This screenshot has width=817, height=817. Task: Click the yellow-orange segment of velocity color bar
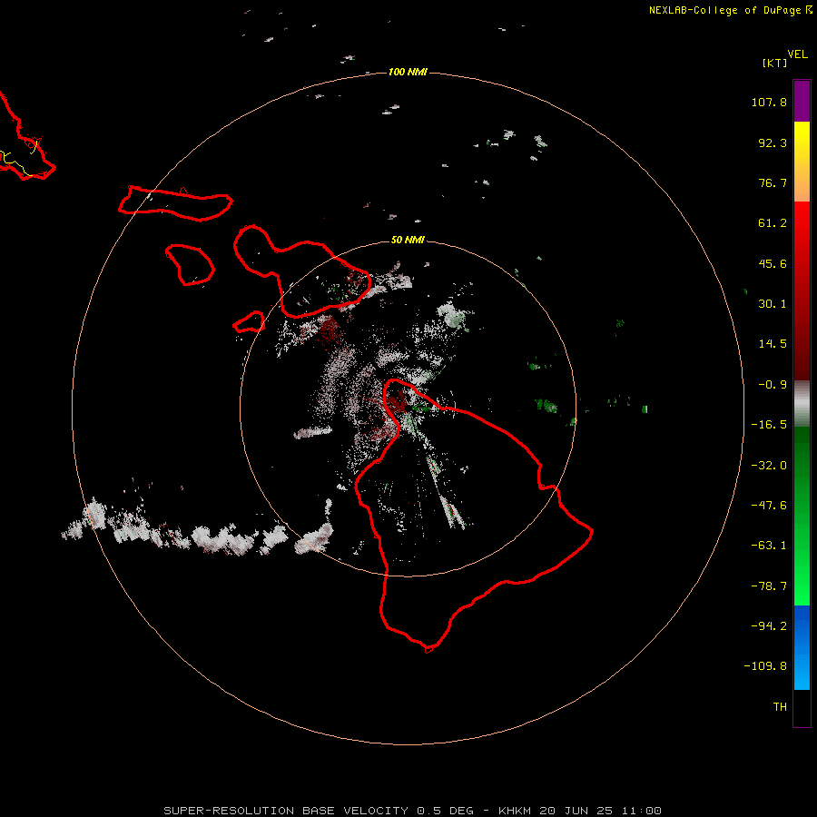[x=802, y=162]
